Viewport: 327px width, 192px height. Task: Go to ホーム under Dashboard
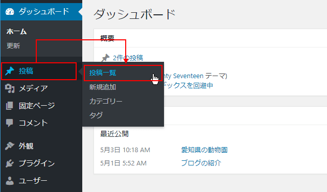pos(16,32)
